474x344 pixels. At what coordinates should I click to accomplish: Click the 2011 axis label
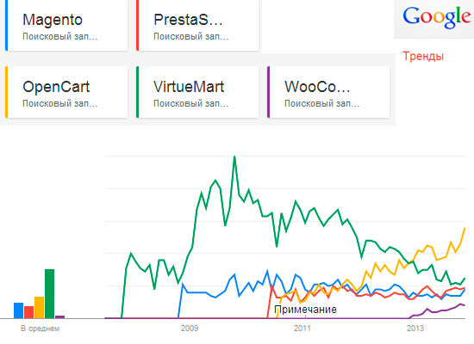coord(302,329)
